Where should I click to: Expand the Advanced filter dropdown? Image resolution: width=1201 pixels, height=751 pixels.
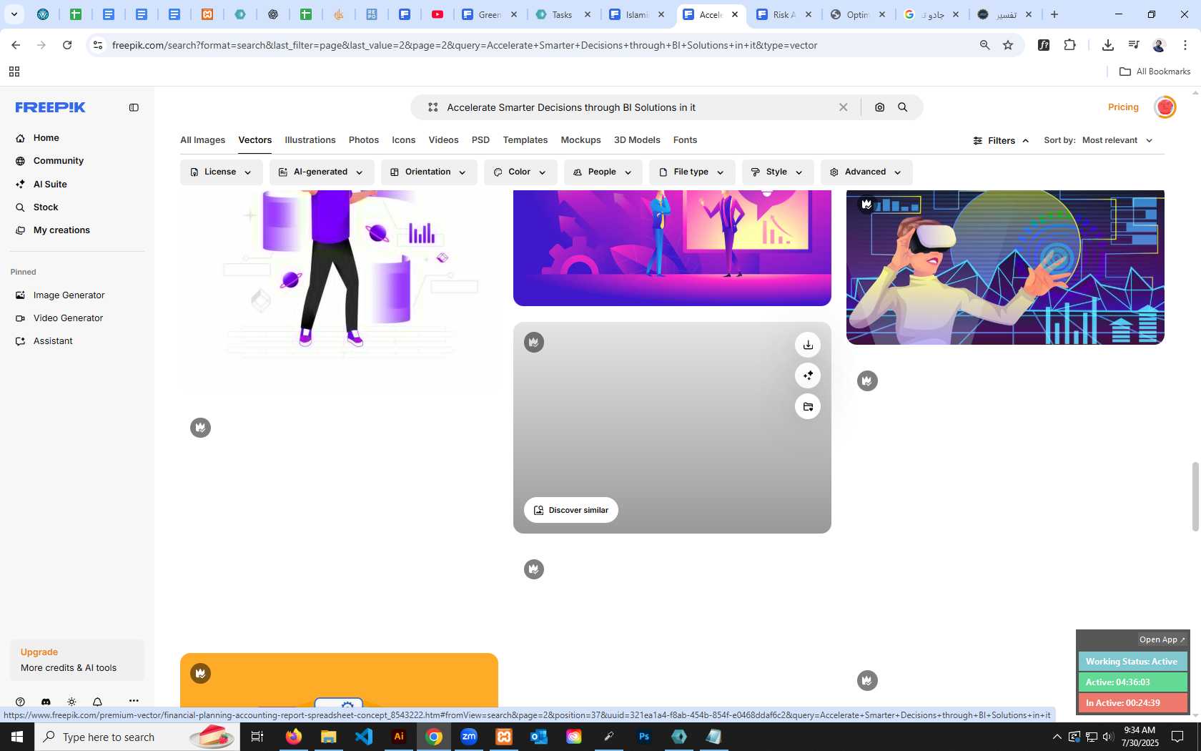[x=866, y=172]
